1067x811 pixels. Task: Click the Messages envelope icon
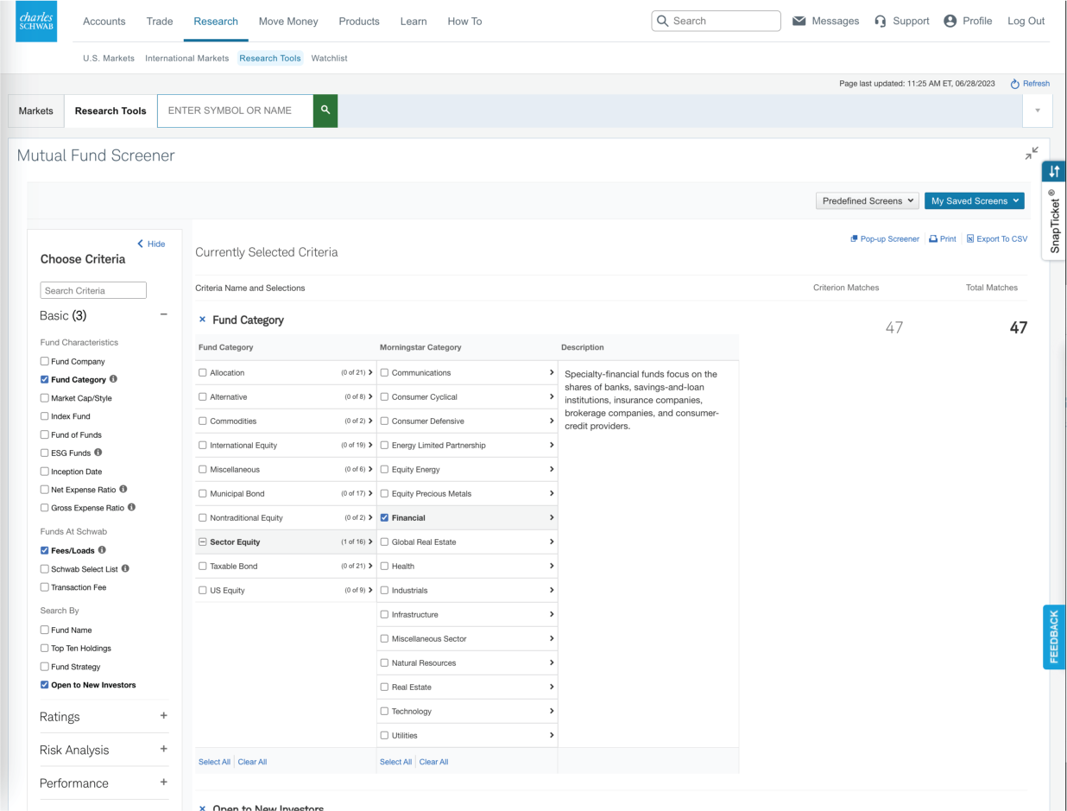(799, 21)
